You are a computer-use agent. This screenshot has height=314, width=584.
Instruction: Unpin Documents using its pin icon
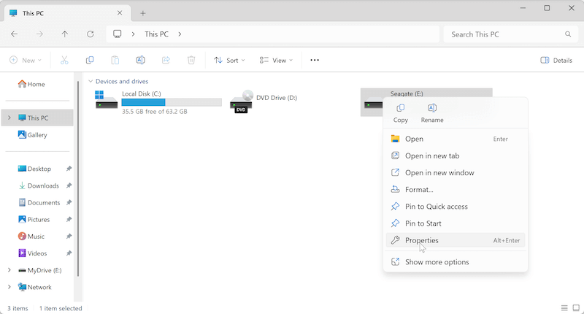[x=69, y=202]
